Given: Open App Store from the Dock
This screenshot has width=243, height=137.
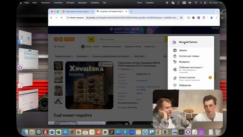Looking at the screenshot, I should coord(65,132).
